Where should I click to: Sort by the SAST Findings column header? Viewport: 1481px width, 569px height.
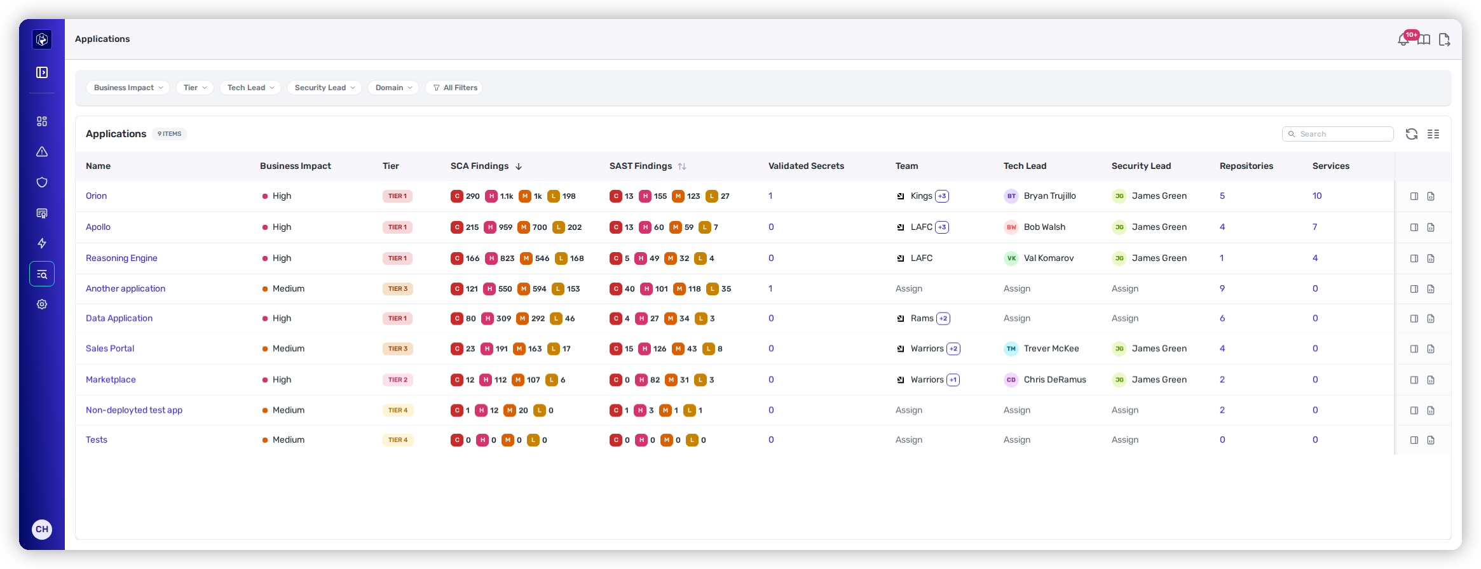[648, 166]
